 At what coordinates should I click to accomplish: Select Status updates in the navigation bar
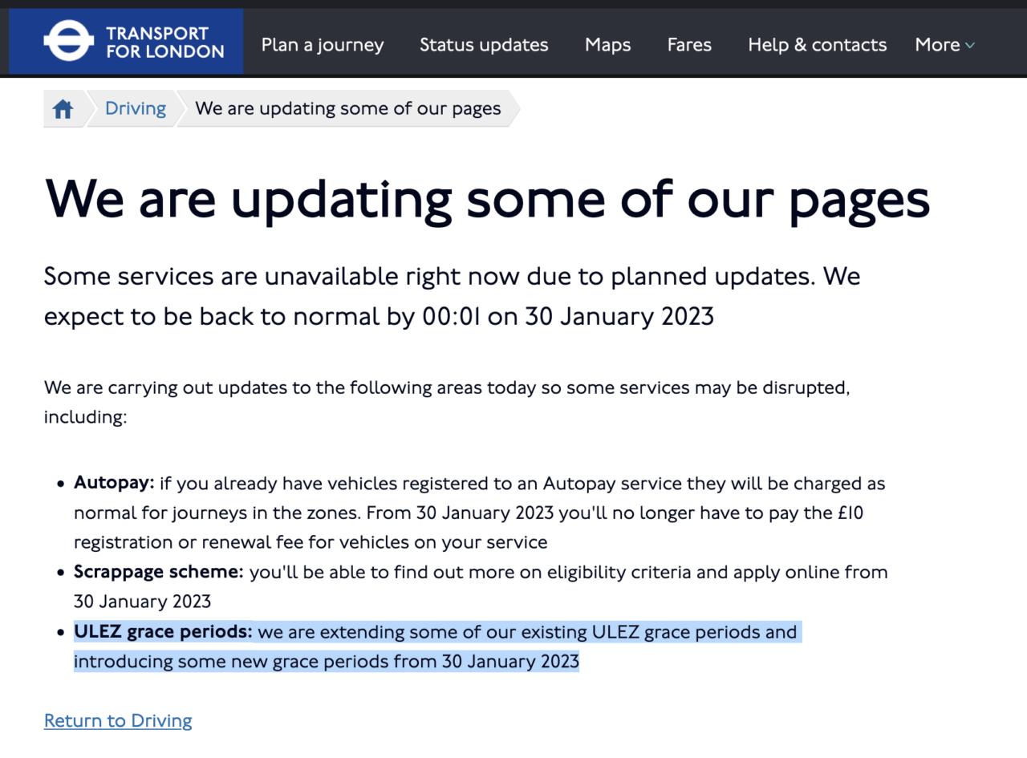coord(484,45)
